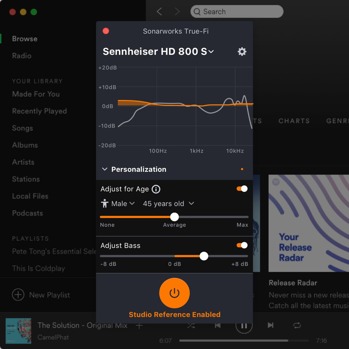Open the True-Fi settings gear
This screenshot has height=349, width=349.
point(242,52)
